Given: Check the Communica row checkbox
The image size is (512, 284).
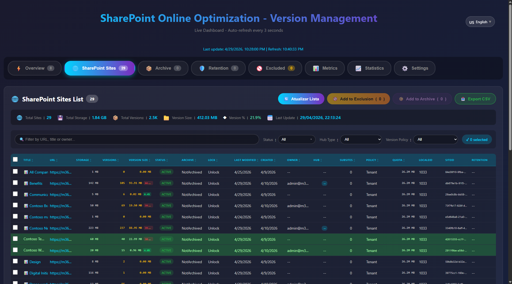Looking at the screenshot, I should [x=15, y=194].
